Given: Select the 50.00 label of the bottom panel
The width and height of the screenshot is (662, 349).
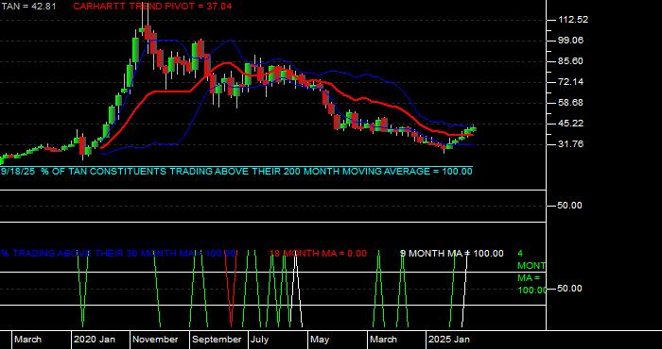Looking at the screenshot, I should [x=570, y=289].
